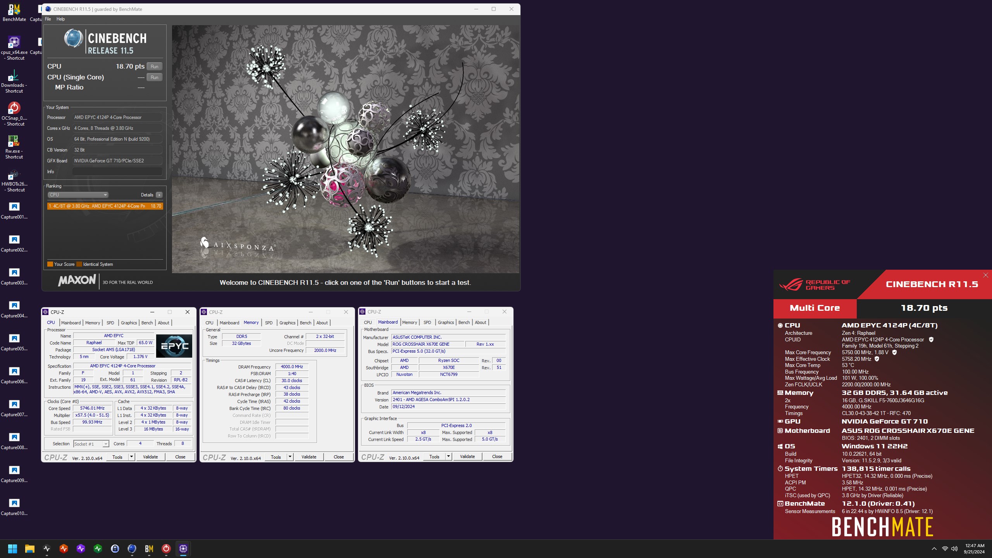Viewport: 992px width, 558px height.
Task: Switch to Mainboard tab in first CPU-Z
Action: click(71, 323)
